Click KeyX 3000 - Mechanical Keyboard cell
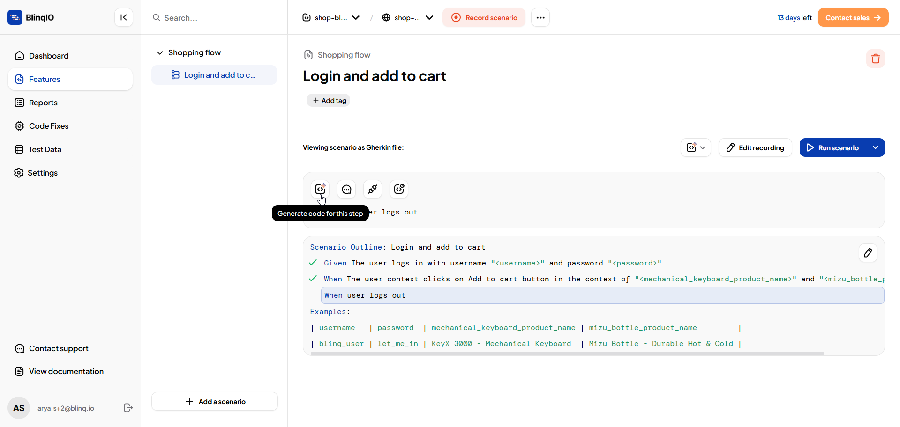The image size is (900, 427). pyautogui.click(x=501, y=344)
